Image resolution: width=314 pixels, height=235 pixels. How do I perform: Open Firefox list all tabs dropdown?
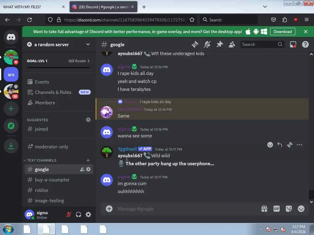coord(265,7)
